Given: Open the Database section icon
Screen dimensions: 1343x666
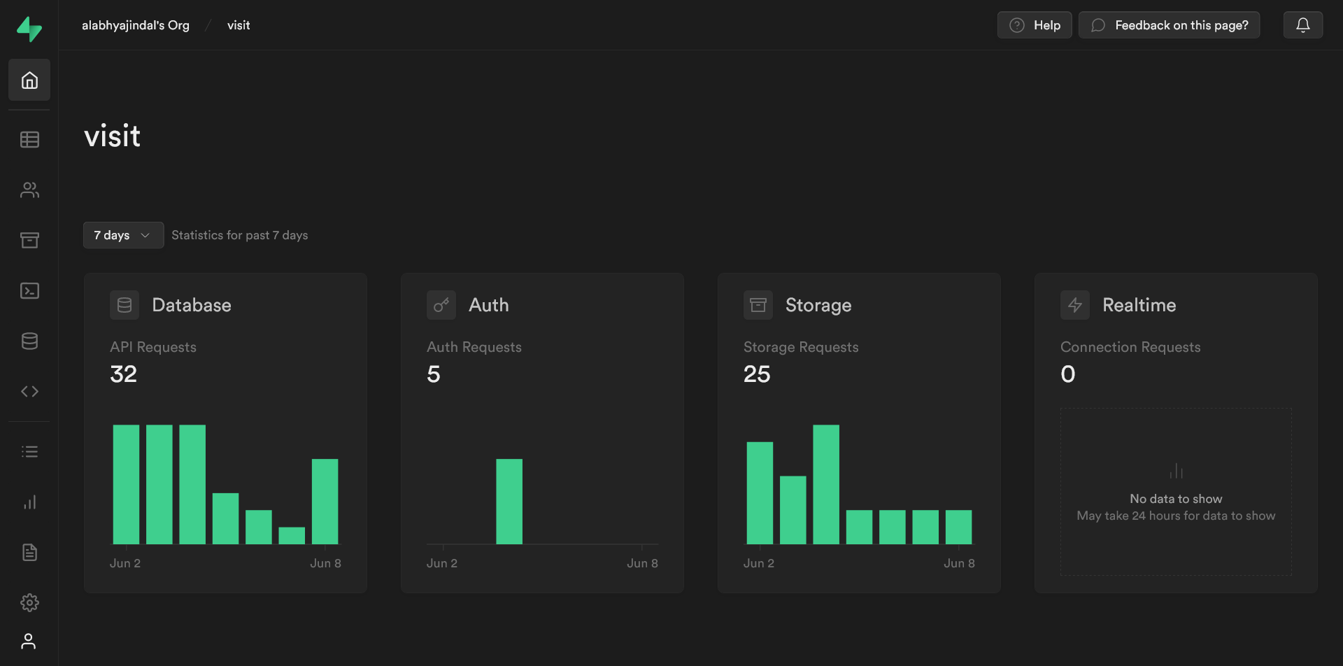Looking at the screenshot, I should [29, 341].
